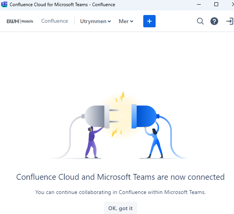Minimize the Confluence Cloud window
This screenshot has height=214, width=234.
click(199, 5)
